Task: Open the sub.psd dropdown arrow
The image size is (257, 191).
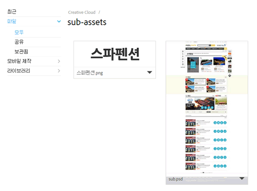Action: point(242,179)
